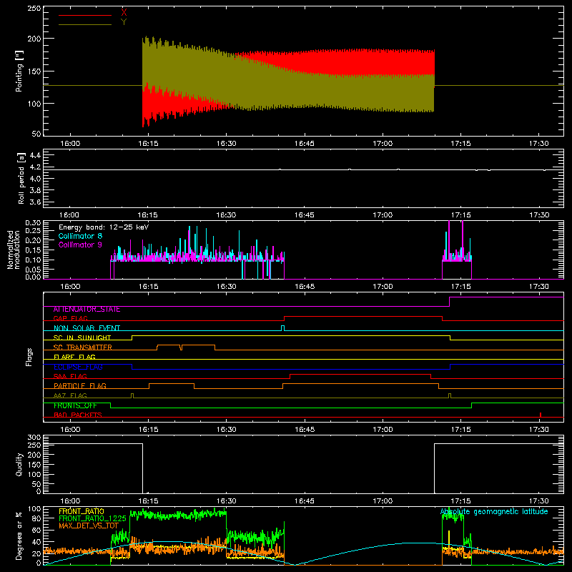Select the FRONT_RATIO_1225 legend entry
Screen dimensions: 572x572
[x=92, y=518]
